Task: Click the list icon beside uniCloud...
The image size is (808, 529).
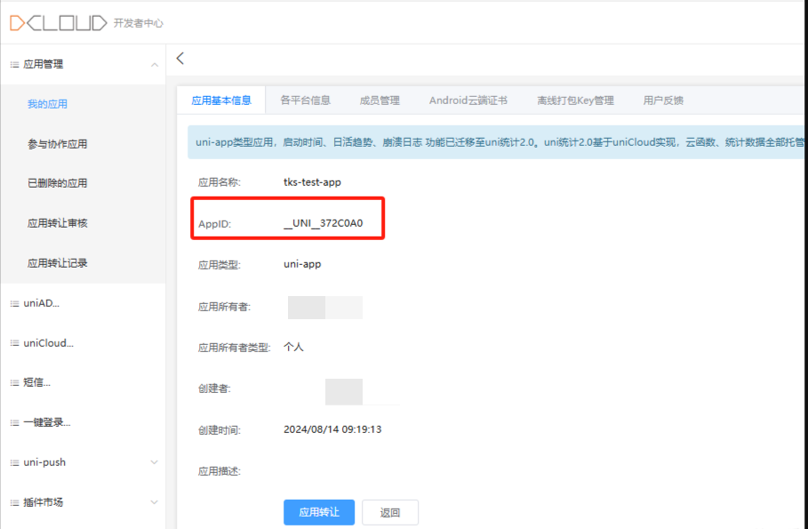Action: point(14,343)
